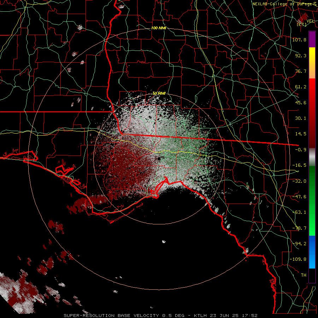This screenshot has width=318, height=318.
Task: Click the NEXLAB-College of DuPage credit text
Action: [x=285, y=4]
